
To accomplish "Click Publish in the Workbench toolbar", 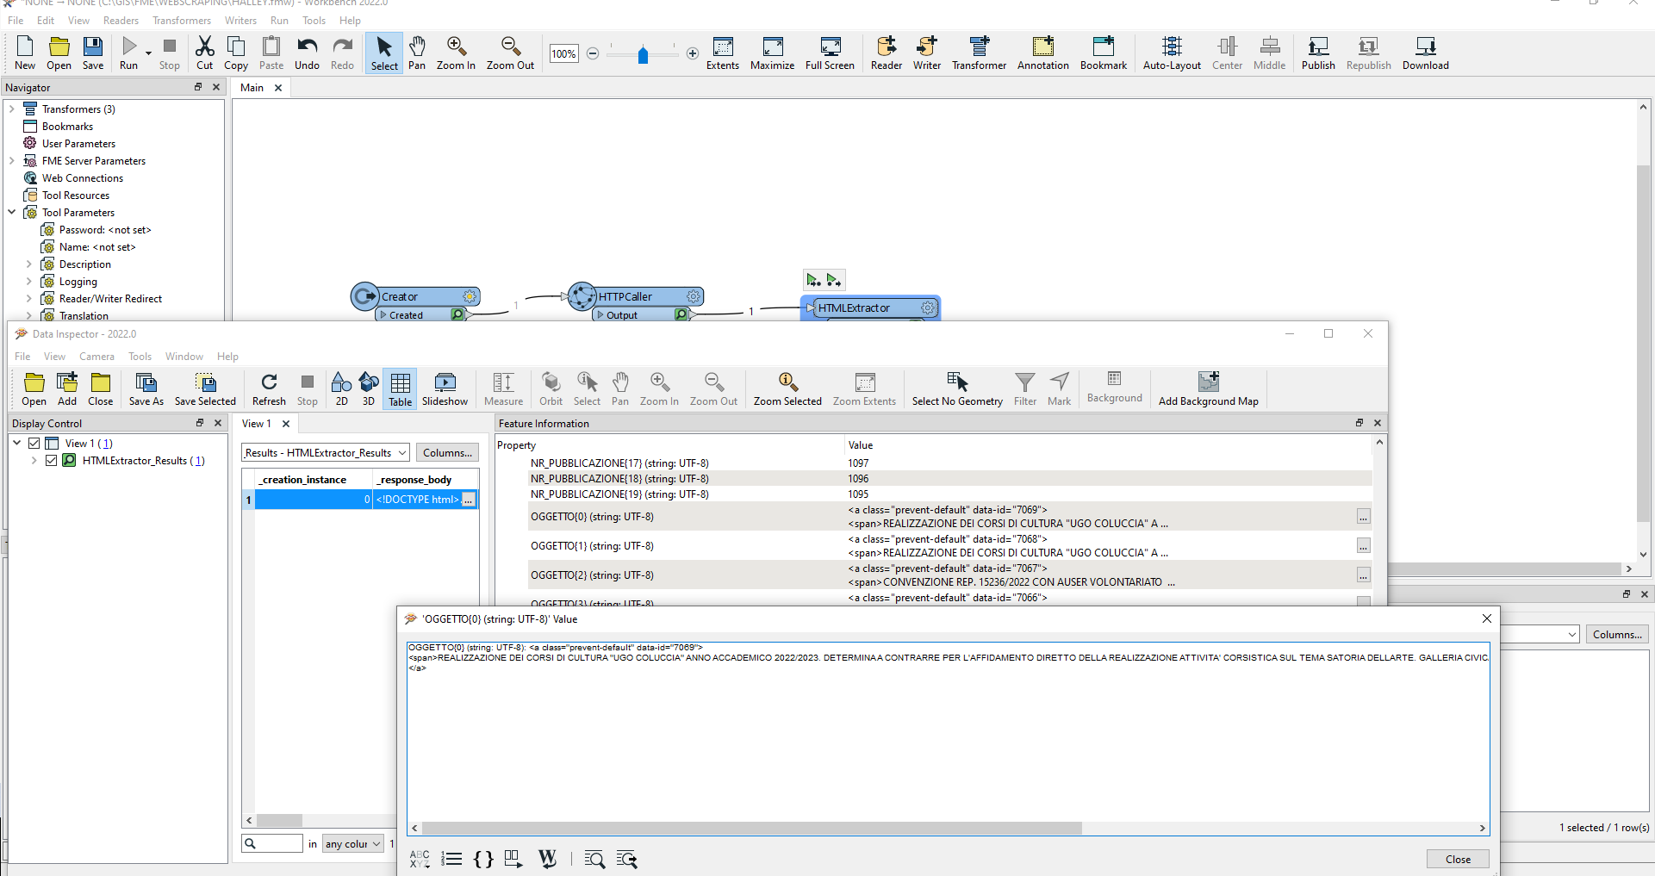I will point(1318,53).
